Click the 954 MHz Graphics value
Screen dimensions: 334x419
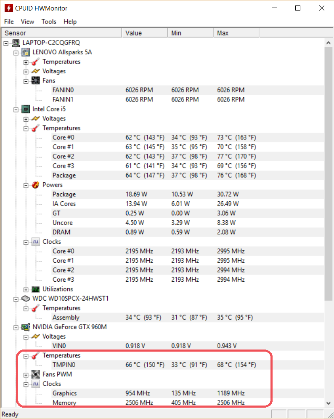point(138,393)
